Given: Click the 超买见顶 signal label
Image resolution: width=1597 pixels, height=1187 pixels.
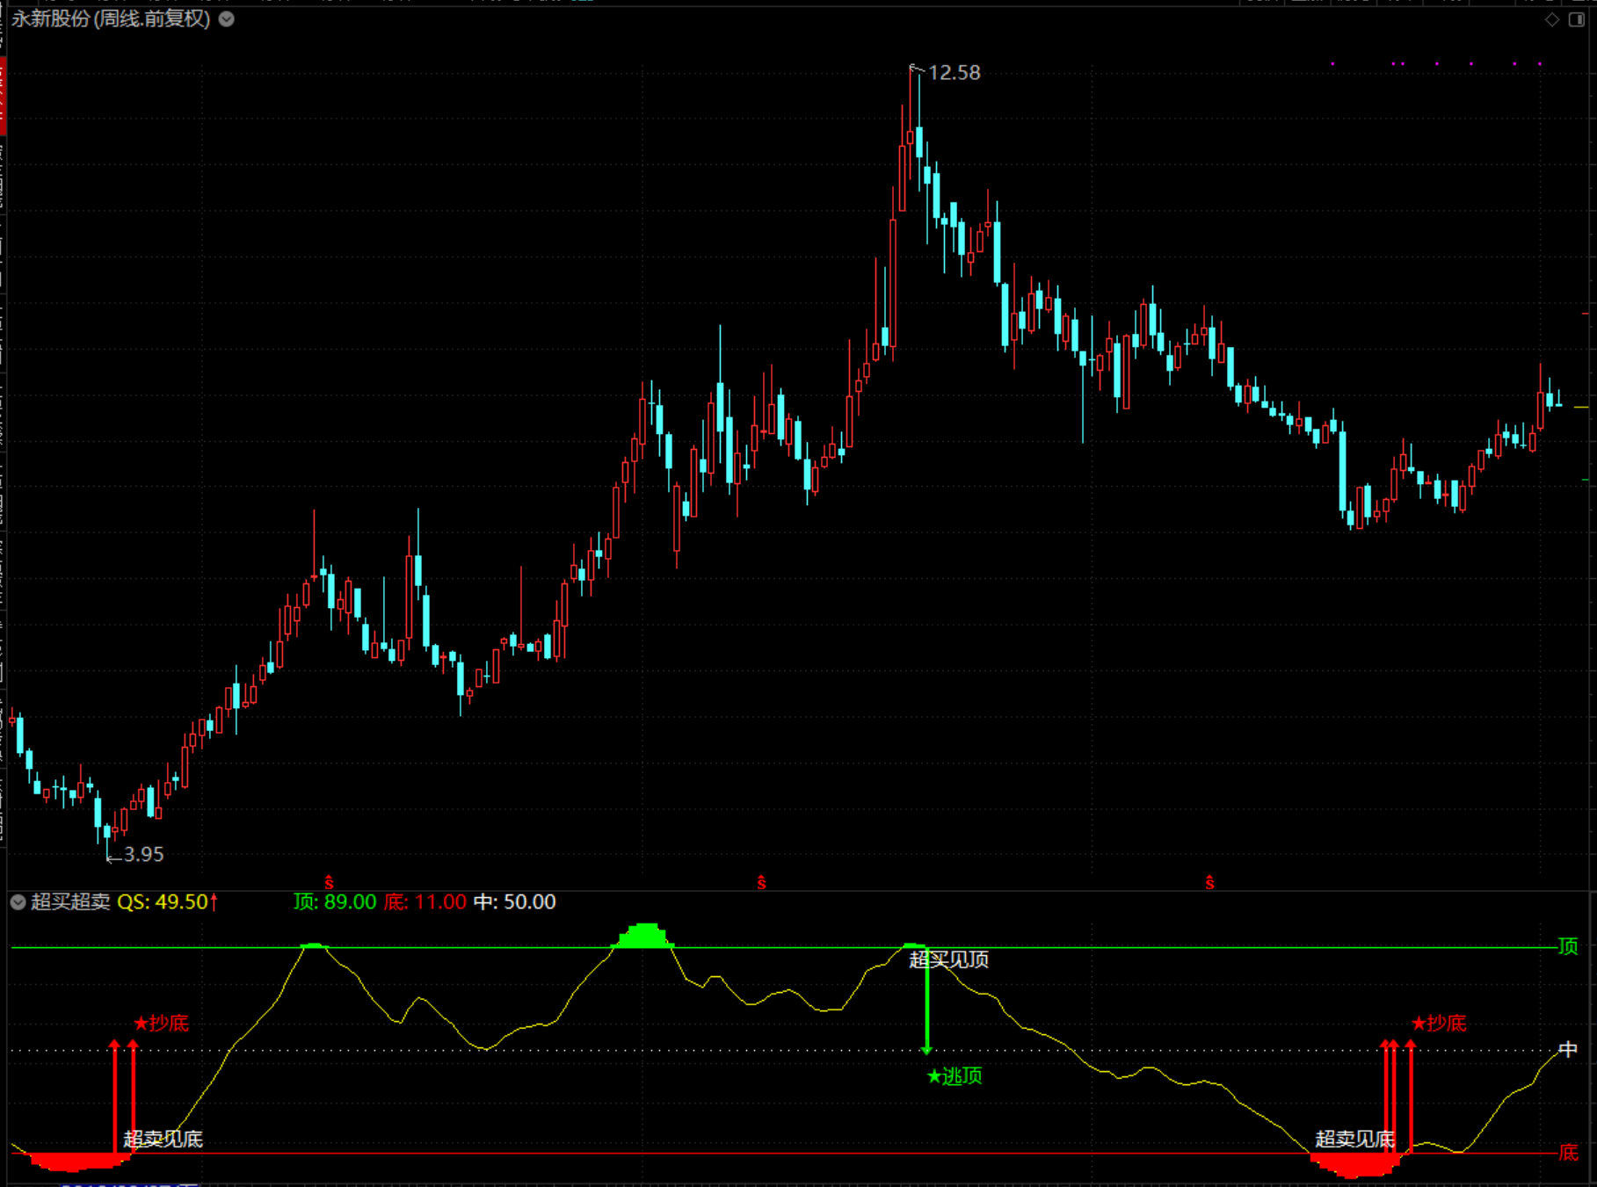Looking at the screenshot, I should [x=949, y=959].
